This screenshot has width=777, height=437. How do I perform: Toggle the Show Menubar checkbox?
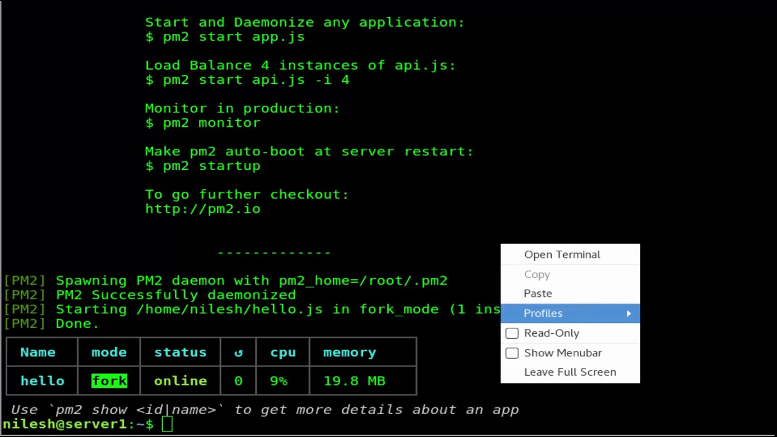[512, 353]
